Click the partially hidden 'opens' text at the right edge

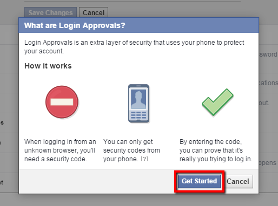pyautogui.click(x=268, y=163)
